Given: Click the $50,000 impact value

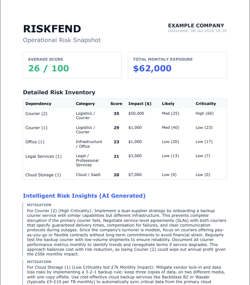Looking at the screenshot, I should [136, 113].
